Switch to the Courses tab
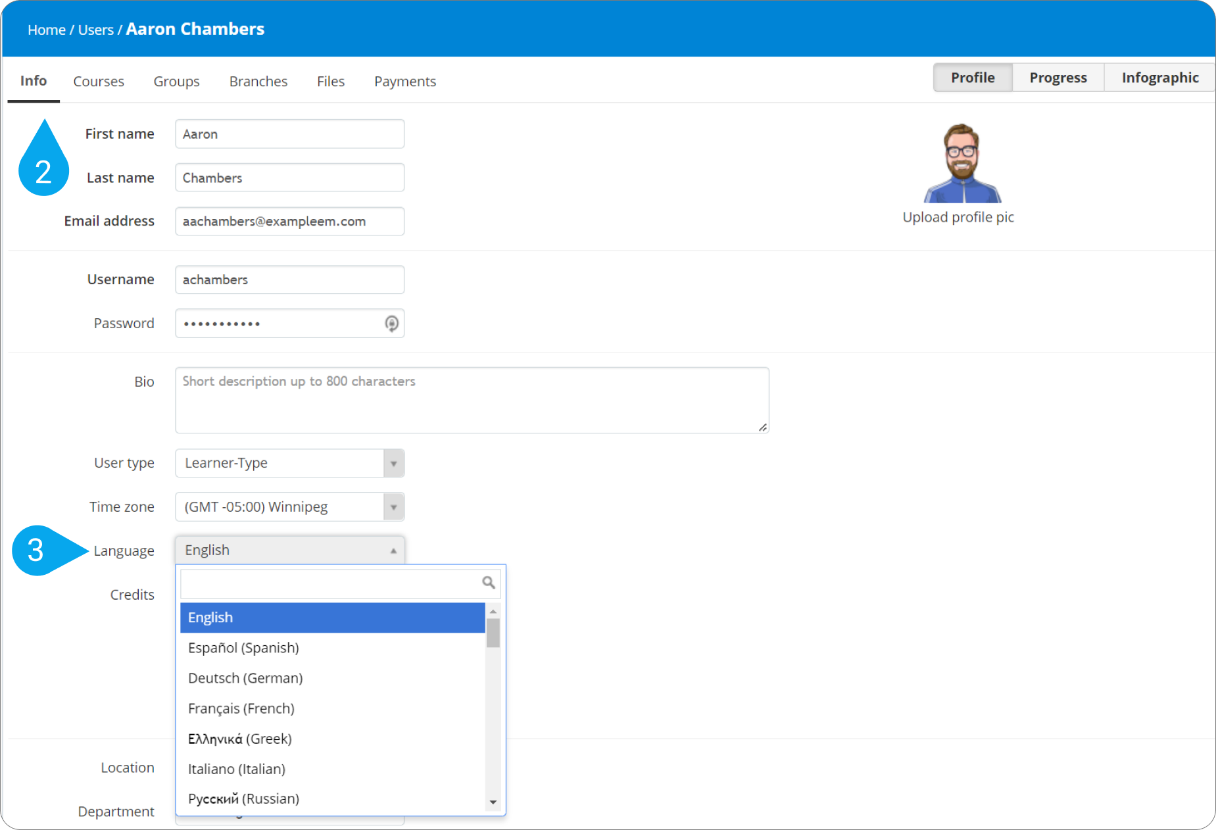1216x830 pixels. coord(99,82)
